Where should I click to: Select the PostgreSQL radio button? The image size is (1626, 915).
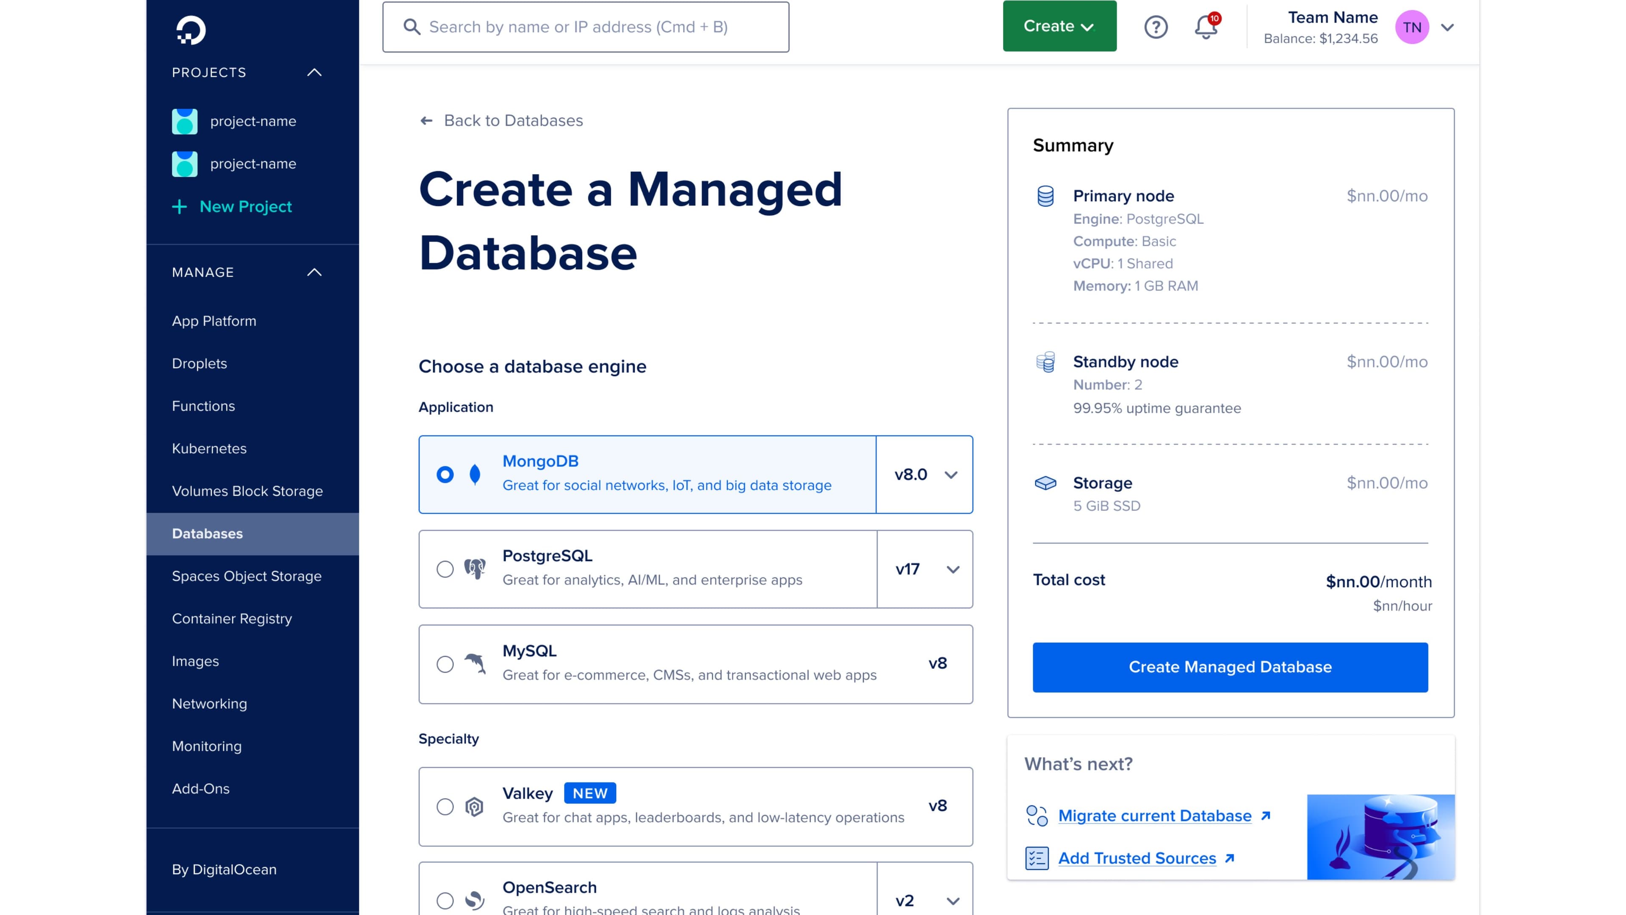tap(445, 569)
